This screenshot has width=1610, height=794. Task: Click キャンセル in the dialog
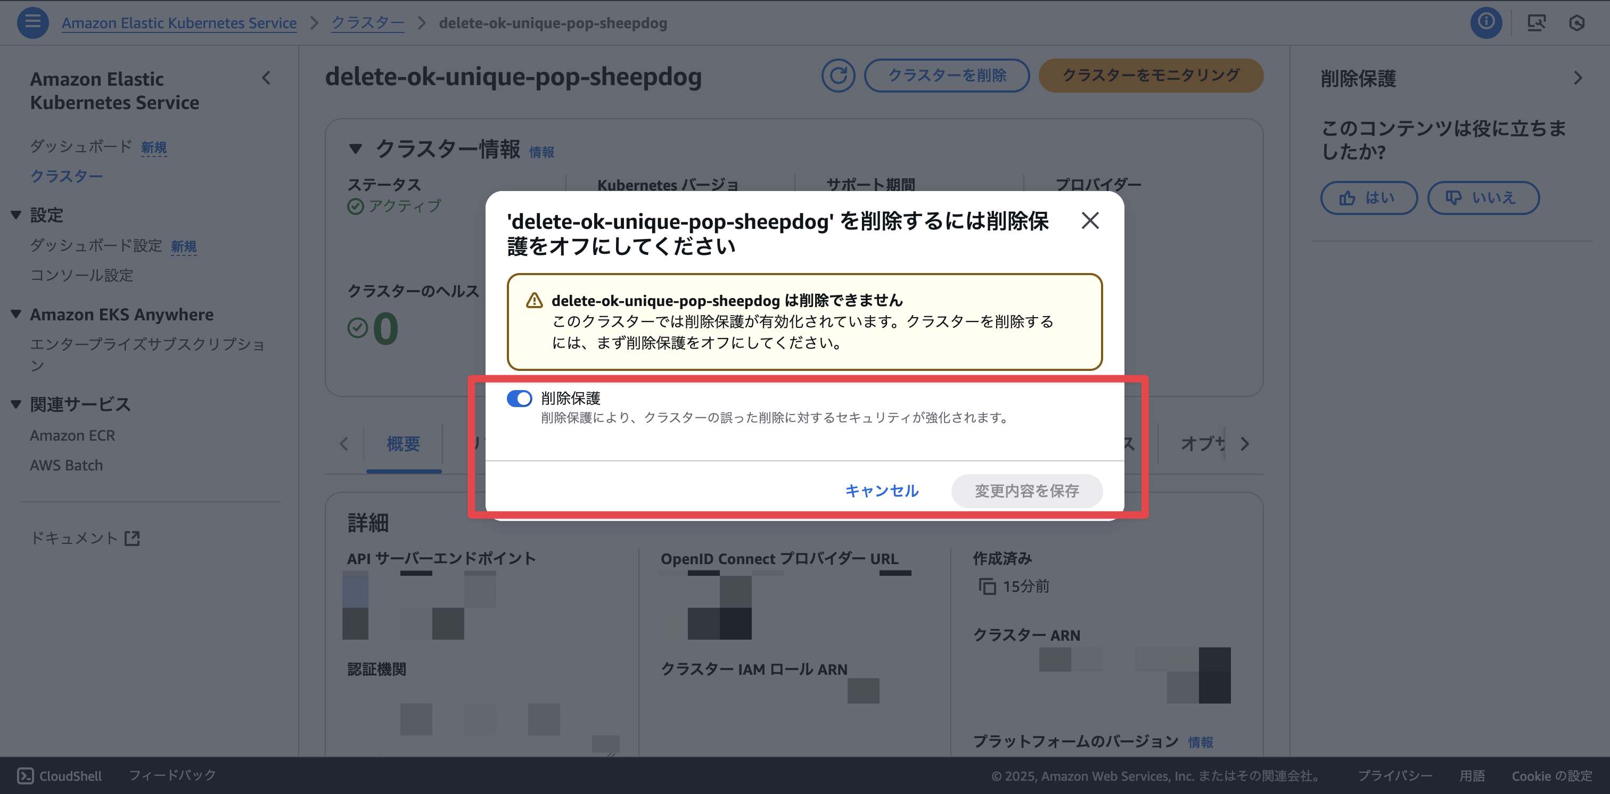click(x=881, y=491)
